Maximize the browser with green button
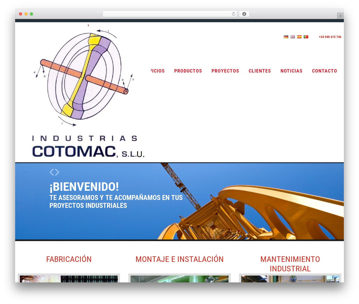 pyautogui.click(x=31, y=14)
